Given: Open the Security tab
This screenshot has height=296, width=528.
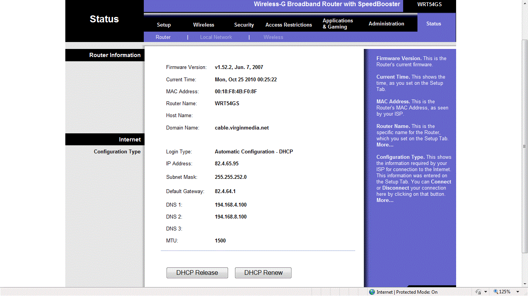Looking at the screenshot, I should coord(244,24).
